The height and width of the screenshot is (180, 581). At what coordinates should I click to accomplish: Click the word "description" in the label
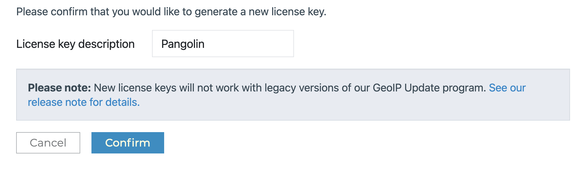tap(106, 44)
